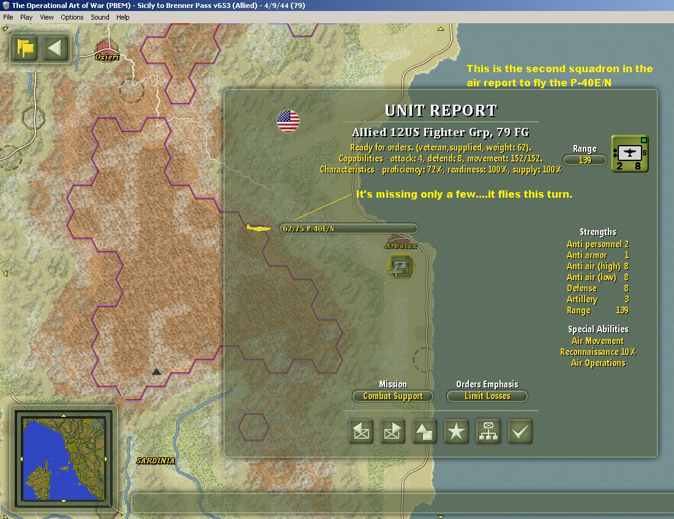
Task: Click the Anti air (high) strength
Action: [597, 266]
